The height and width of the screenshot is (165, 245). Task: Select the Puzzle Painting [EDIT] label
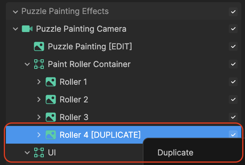pos(90,46)
